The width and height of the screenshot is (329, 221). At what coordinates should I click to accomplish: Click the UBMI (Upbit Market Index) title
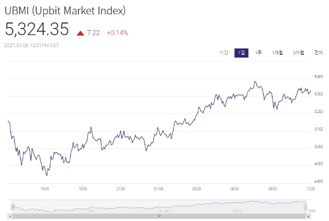65,10
